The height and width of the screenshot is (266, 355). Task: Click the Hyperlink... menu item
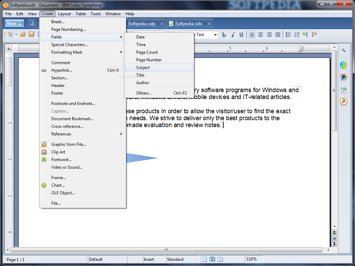coord(83,70)
